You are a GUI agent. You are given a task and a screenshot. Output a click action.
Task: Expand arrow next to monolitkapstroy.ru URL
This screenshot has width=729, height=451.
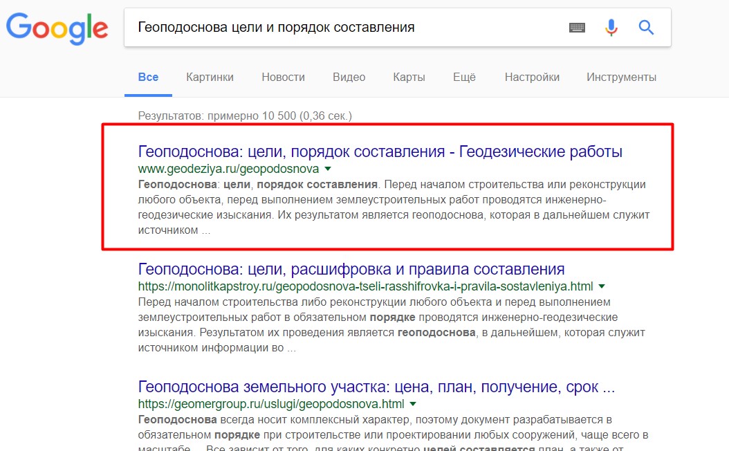click(602, 286)
